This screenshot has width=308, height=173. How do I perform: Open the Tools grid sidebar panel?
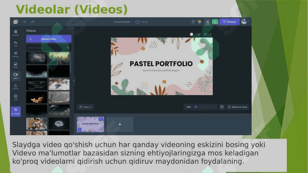tap(16, 97)
